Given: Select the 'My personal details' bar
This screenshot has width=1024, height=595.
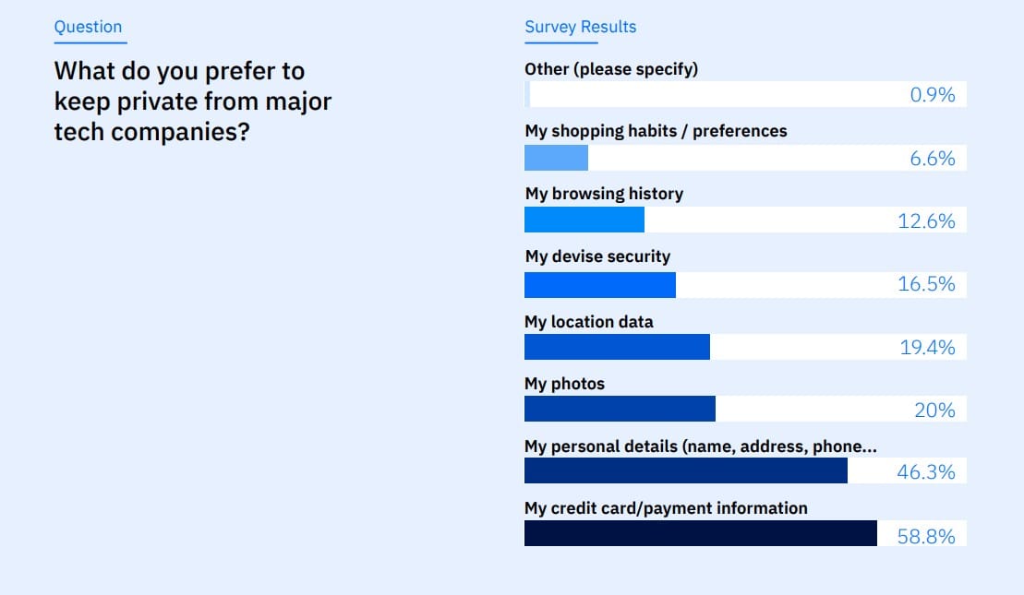Looking at the screenshot, I should point(685,470).
